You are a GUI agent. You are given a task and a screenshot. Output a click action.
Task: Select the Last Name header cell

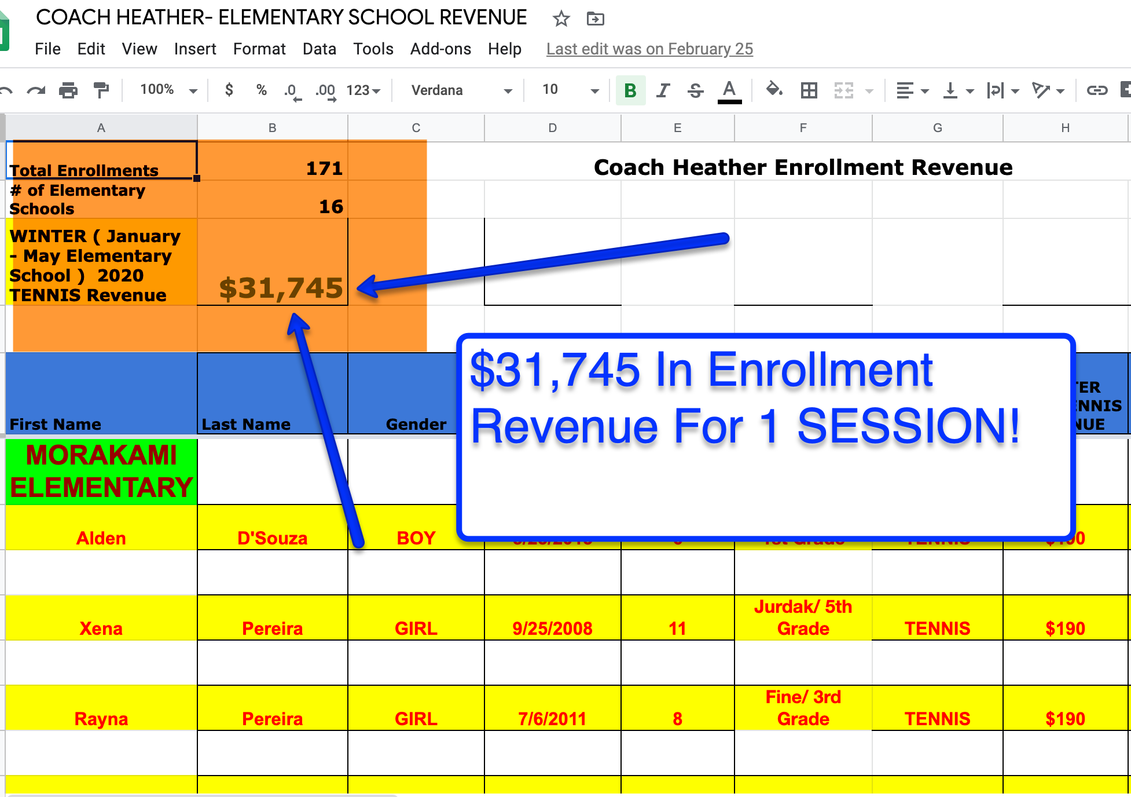click(272, 393)
